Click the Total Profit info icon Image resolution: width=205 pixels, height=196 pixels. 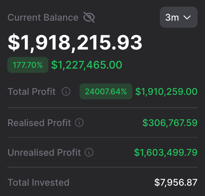(66, 92)
